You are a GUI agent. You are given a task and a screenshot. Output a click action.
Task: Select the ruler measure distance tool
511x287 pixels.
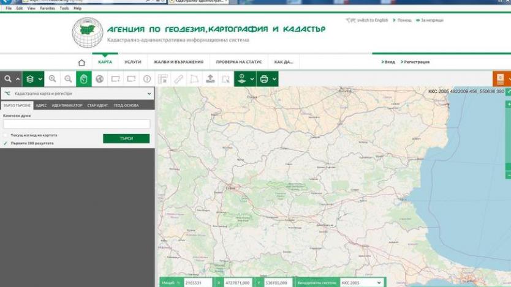tap(178, 79)
